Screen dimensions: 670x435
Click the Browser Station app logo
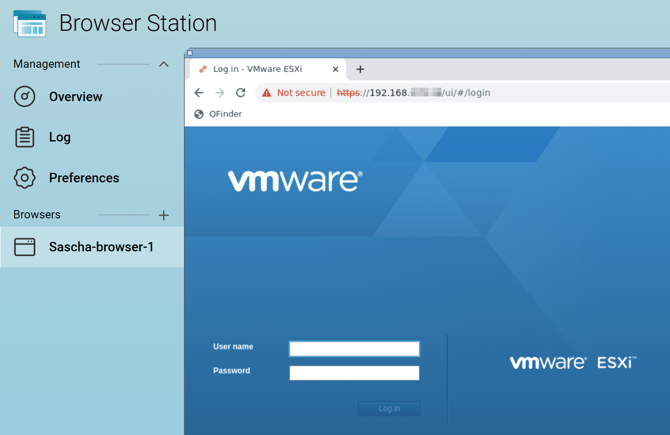coord(30,23)
